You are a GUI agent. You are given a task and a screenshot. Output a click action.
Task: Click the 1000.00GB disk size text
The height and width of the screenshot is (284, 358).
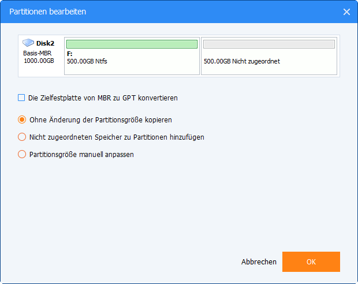(39, 61)
